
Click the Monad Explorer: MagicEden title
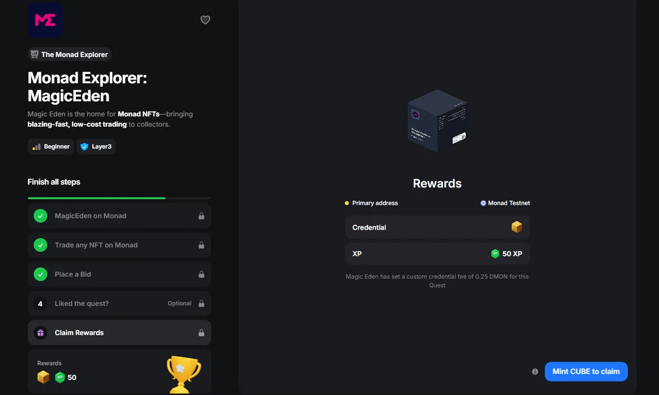[x=87, y=87]
